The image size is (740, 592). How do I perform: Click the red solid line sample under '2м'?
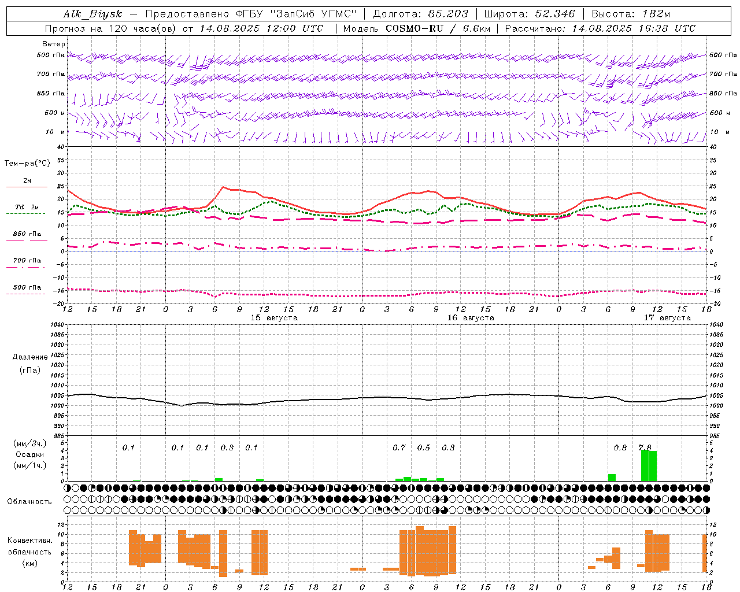pos(27,187)
